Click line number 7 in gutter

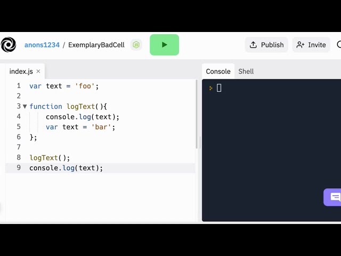[19, 147]
